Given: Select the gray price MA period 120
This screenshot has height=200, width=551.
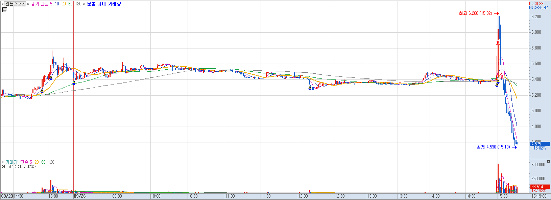Looking at the screenshot, I should point(78,4).
